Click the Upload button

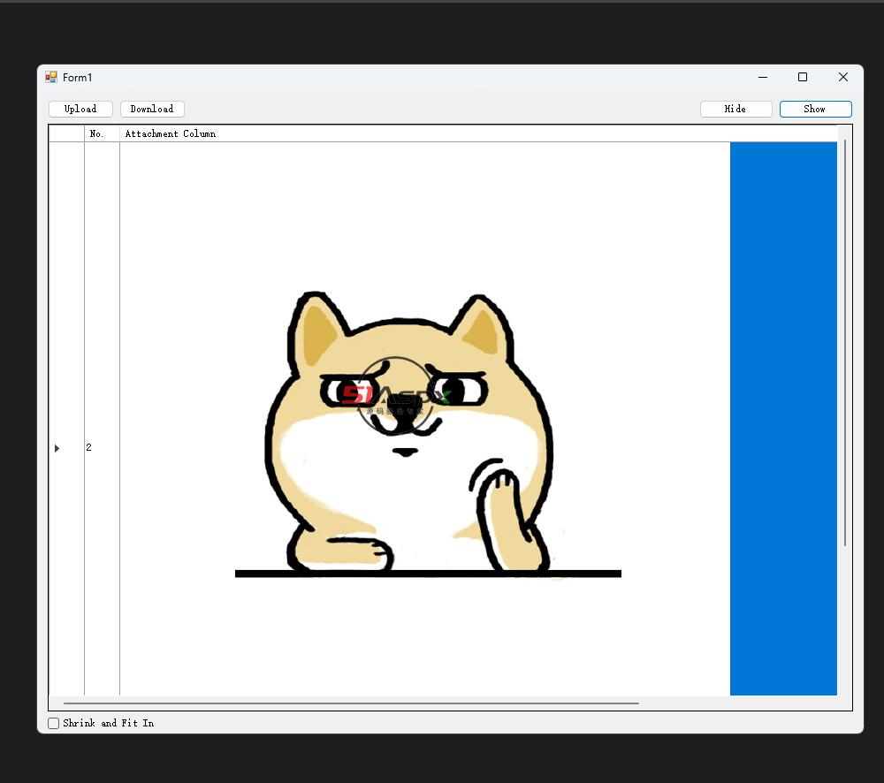point(80,109)
